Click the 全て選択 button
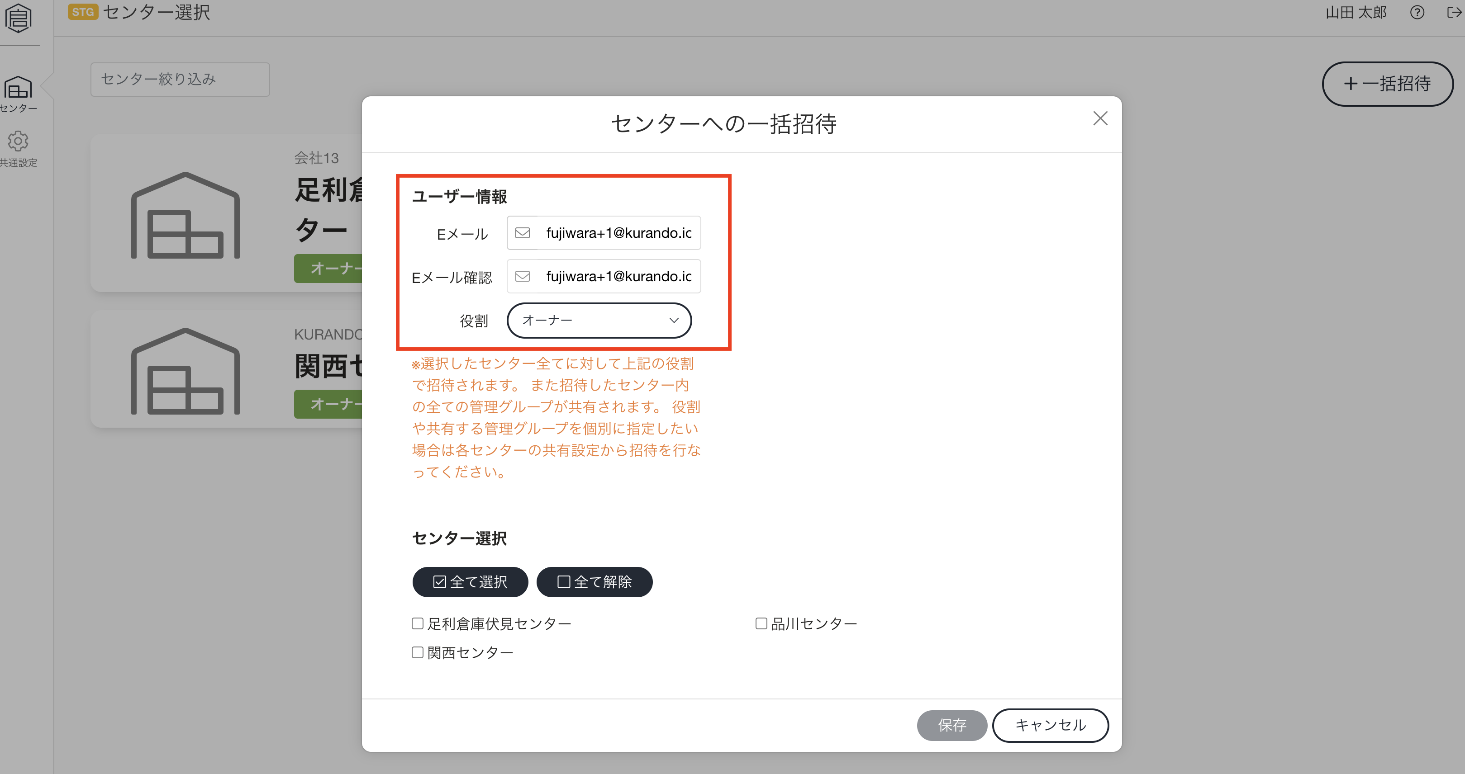1465x774 pixels. click(470, 582)
